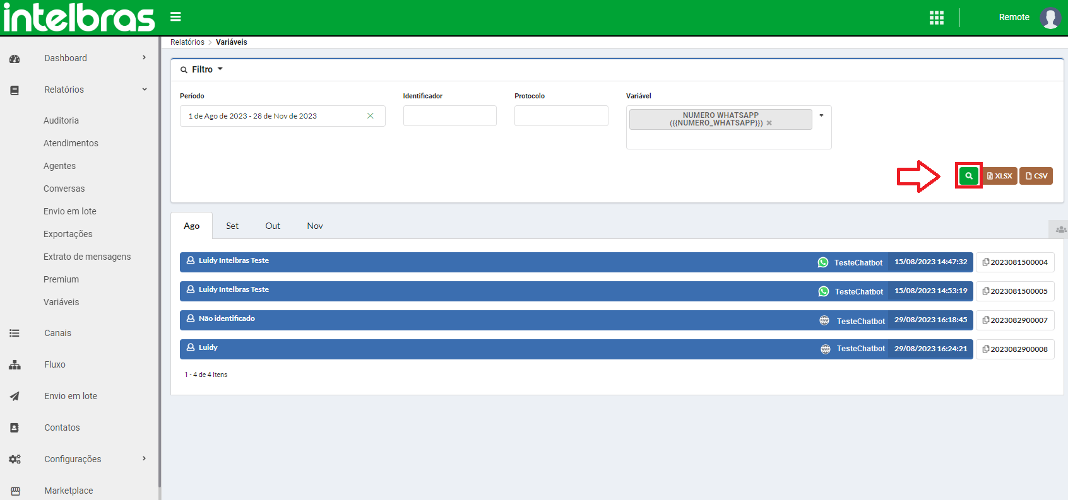Click the Marketplace store icon
1068x500 pixels.
click(15, 491)
